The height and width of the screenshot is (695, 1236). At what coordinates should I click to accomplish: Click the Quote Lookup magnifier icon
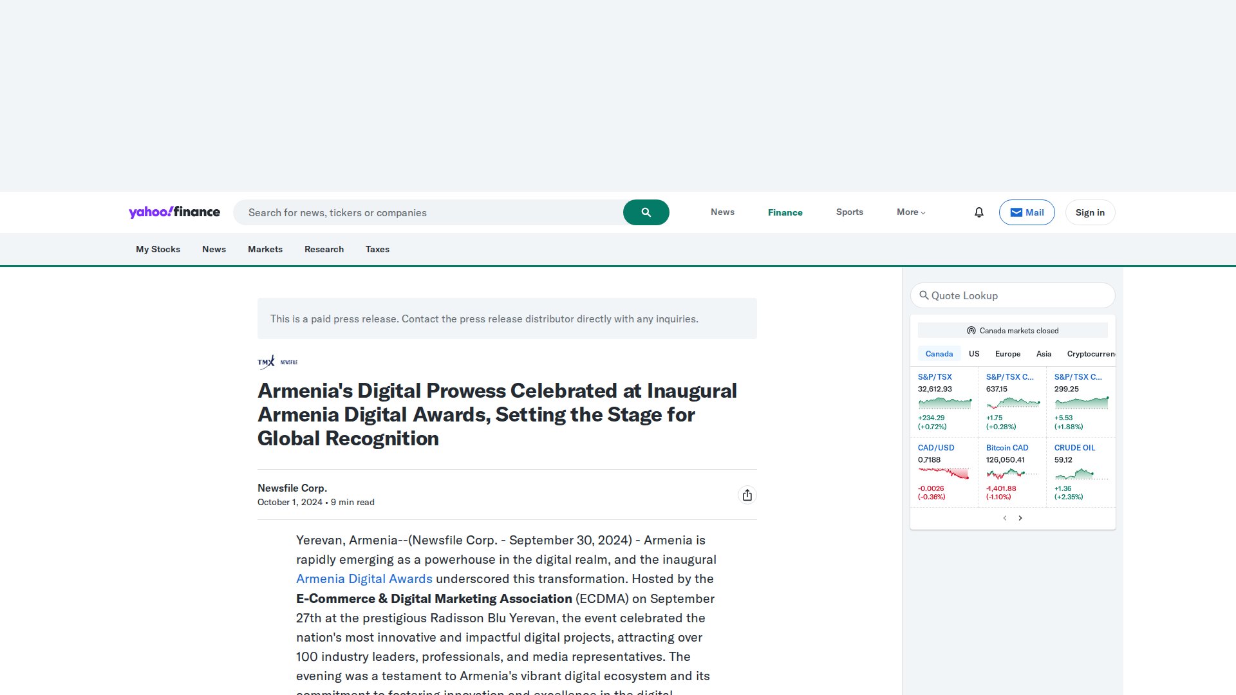tap(924, 295)
